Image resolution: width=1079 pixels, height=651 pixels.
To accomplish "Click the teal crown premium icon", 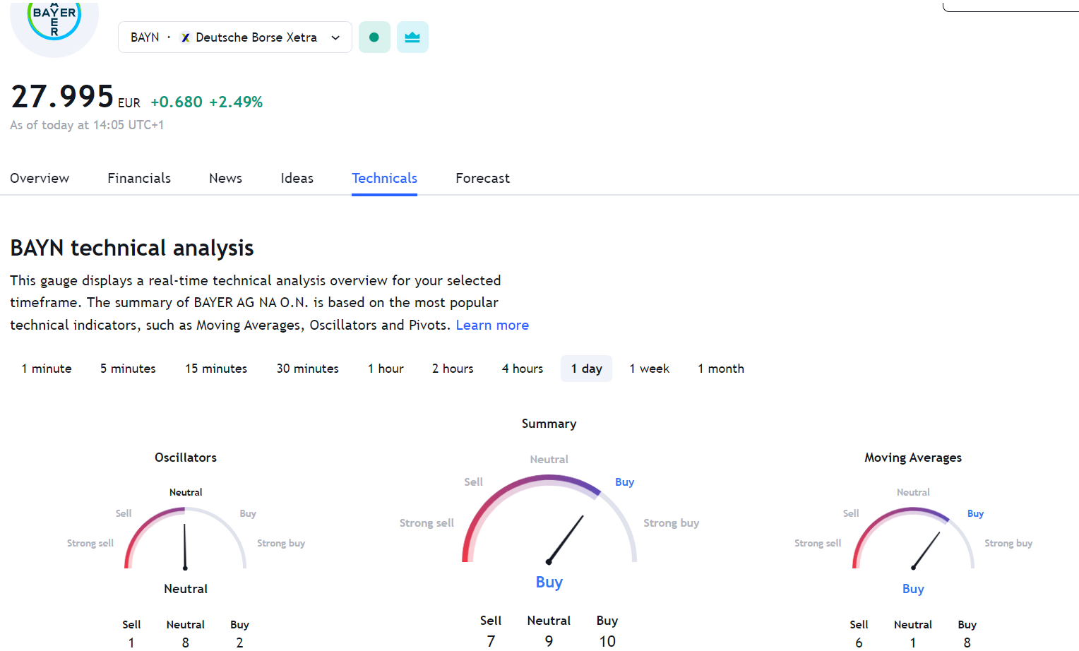I will [412, 37].
